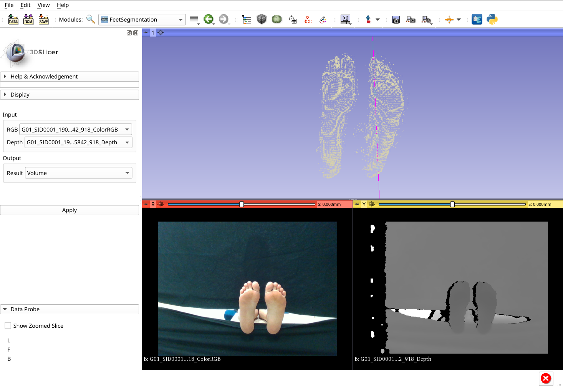This screenshot has width=563, height=387.
Task: Click the Load DICOM data icon
Action: click(28, 19)
